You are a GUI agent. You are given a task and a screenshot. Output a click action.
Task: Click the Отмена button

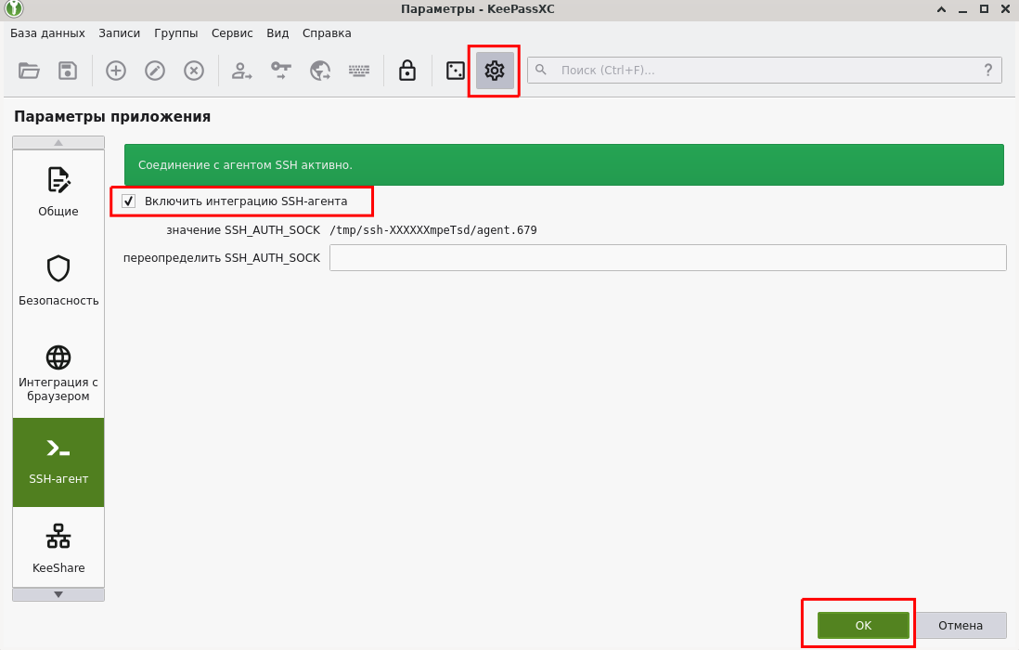(x=960, y=626)
